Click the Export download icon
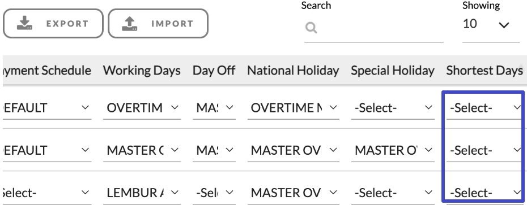The width and height of the screenshot is (527, 205). [24, 24]
